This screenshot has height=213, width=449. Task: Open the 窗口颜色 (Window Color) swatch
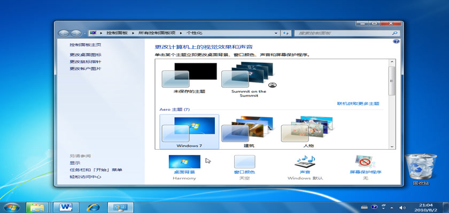click(x=244, y=162)
